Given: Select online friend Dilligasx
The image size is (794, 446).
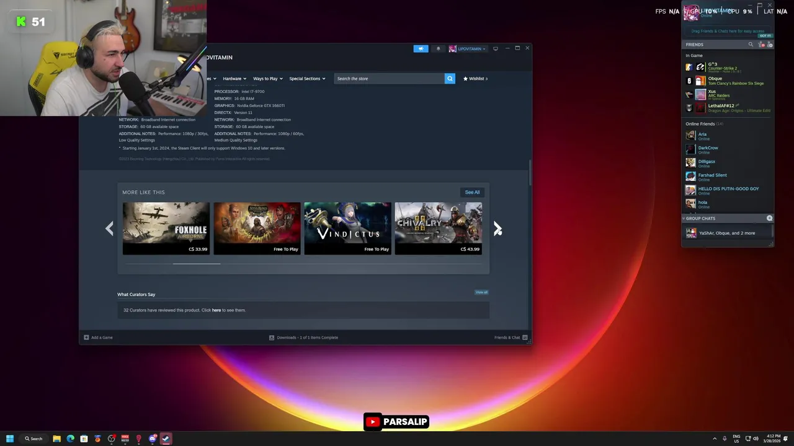Looking at the screenshot, I should pos(728,162).
